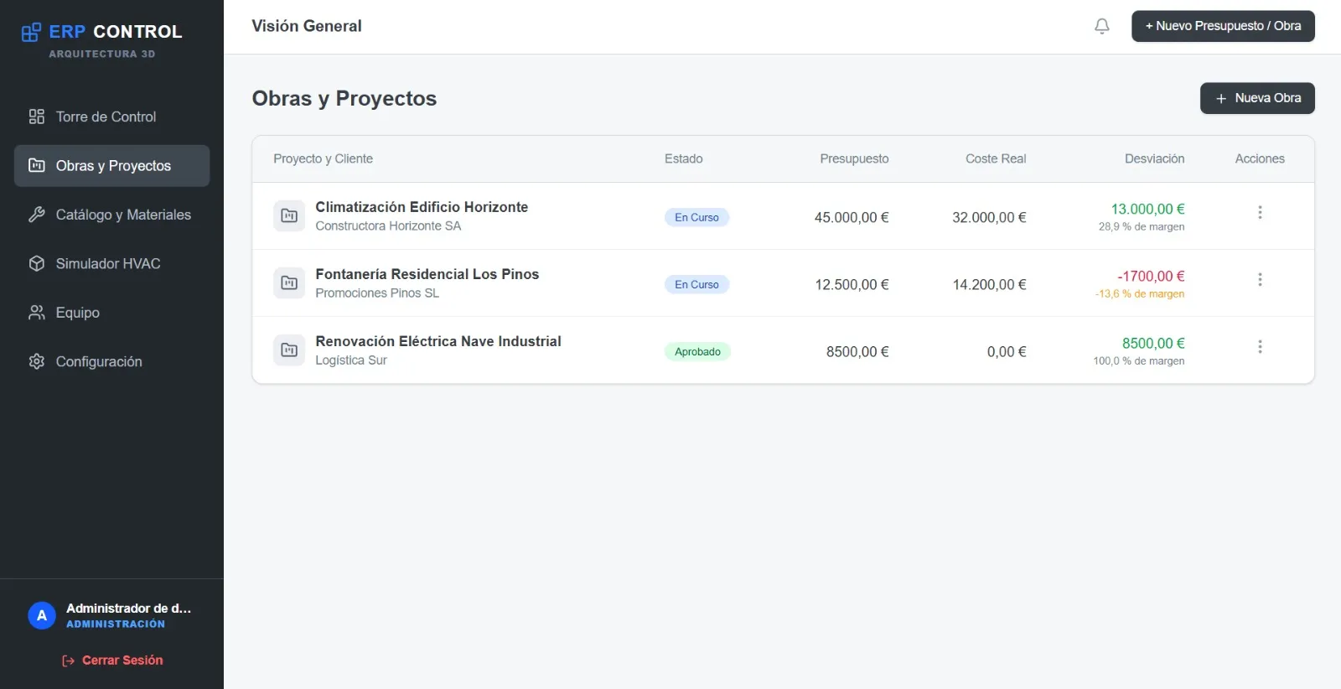Viewport: 1341px width, 689px height.
Task: Click the ADMINISTRACIÓN role label
Action: (x=116, y=624)
